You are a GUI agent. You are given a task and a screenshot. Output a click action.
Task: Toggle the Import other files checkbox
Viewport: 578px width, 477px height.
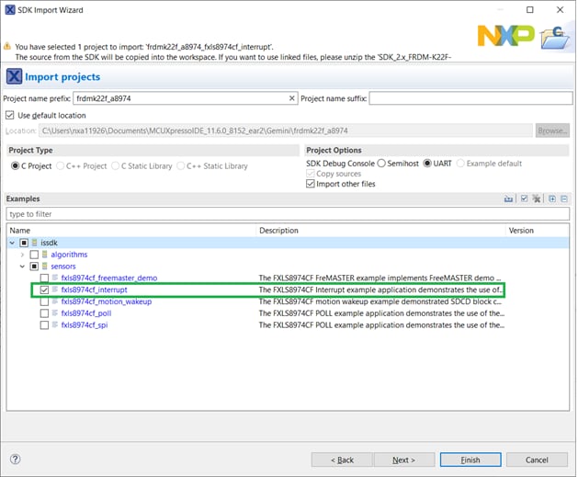click(311, 184)
